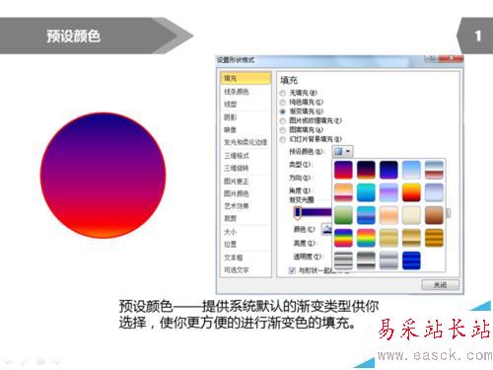Choose the Silver preset gradient
The width and height of the screenshot is (493, 370).
point(388,260)
